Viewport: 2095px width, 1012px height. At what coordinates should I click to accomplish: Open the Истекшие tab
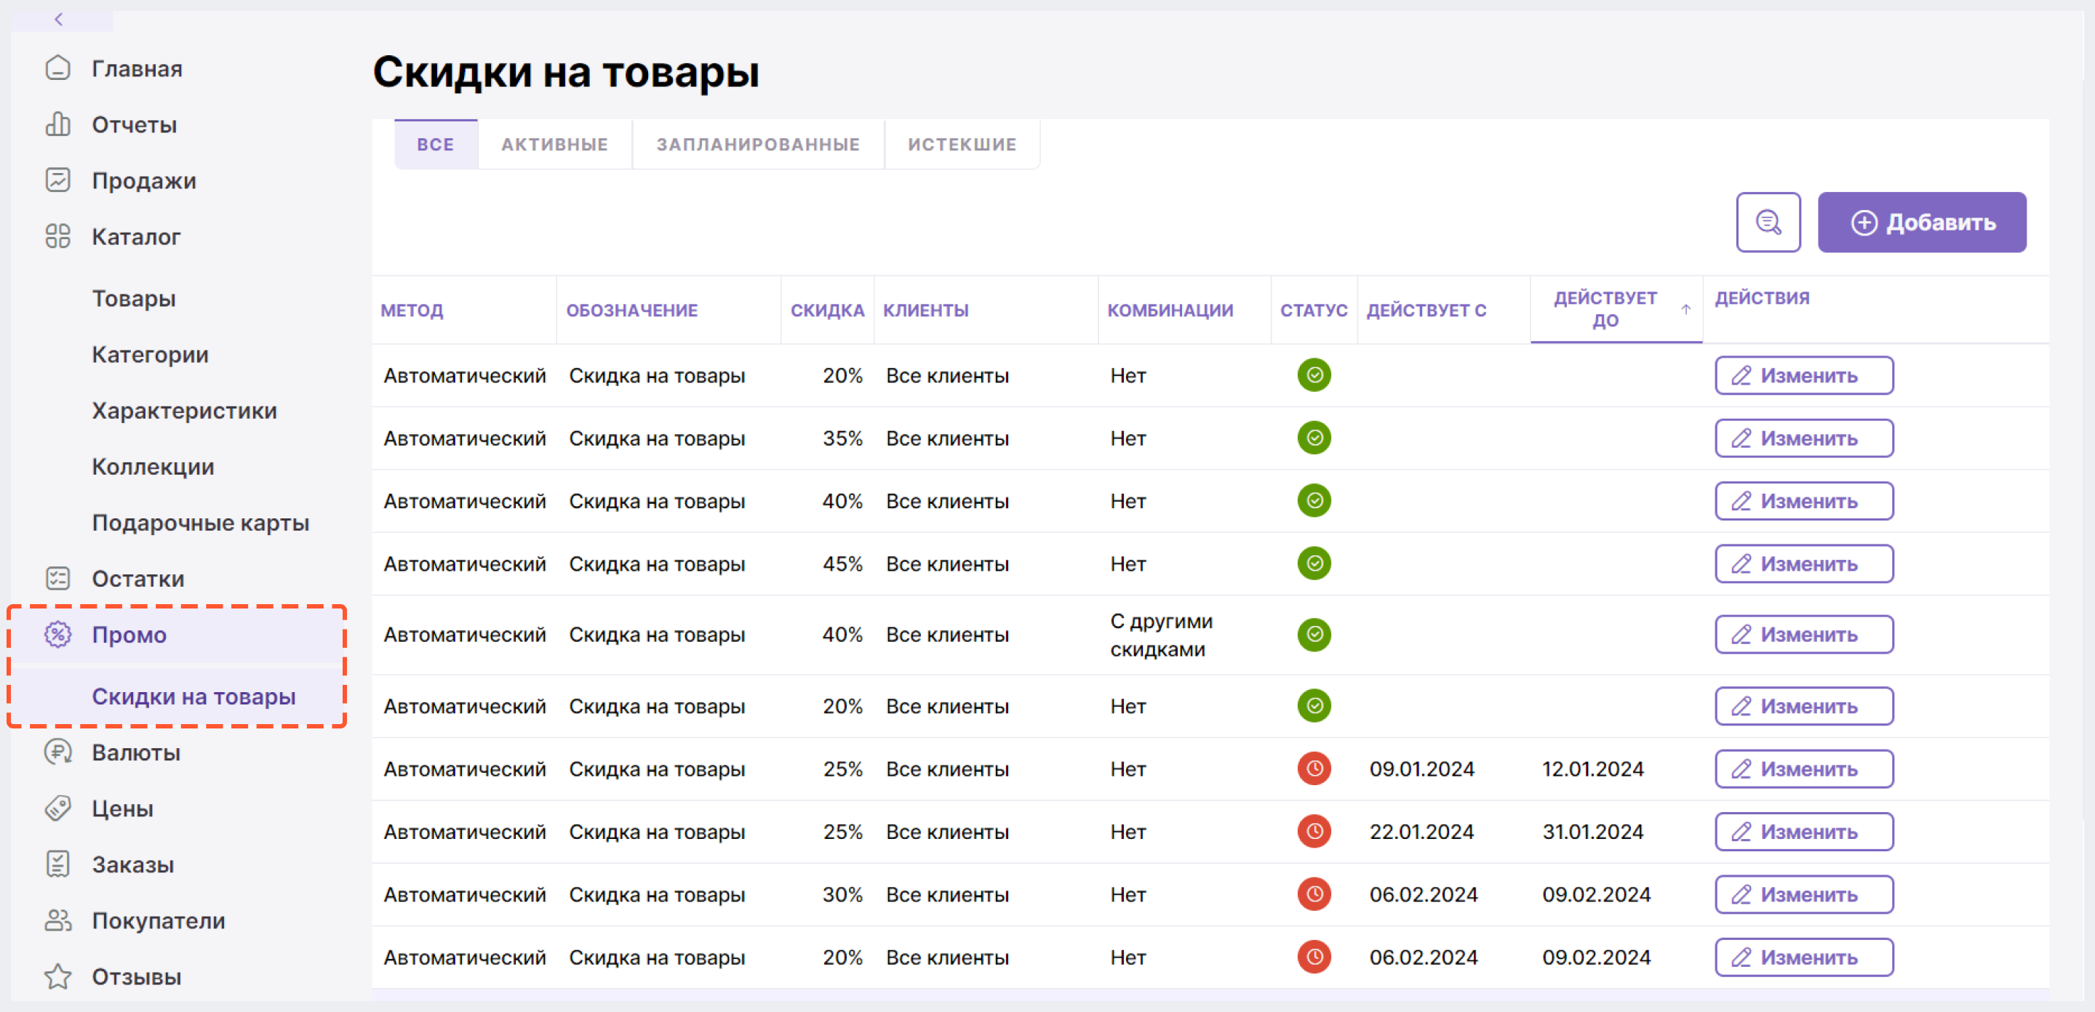pos(962,145)
